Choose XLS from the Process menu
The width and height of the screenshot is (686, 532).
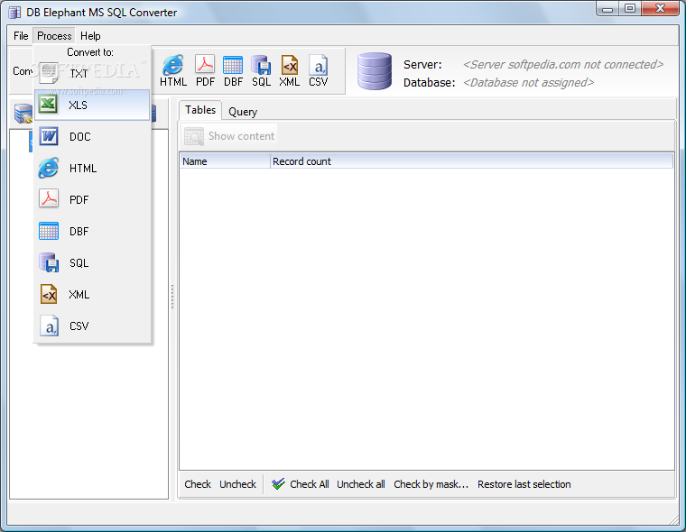click(92, 105)
